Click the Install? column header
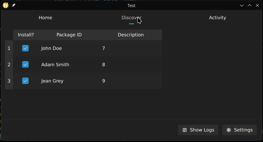 click(26, 35)
